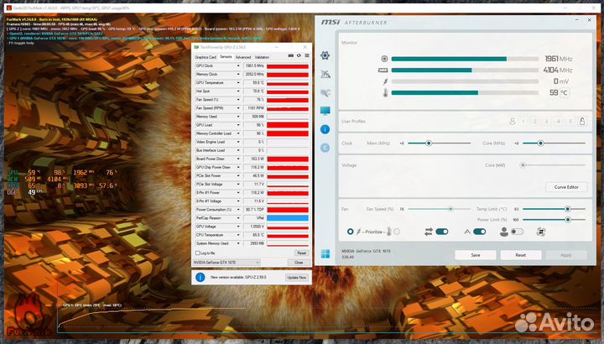This screenshot has height=344, width=604.
Task: Toggle the °C temperature unit button
Action: 564,92
